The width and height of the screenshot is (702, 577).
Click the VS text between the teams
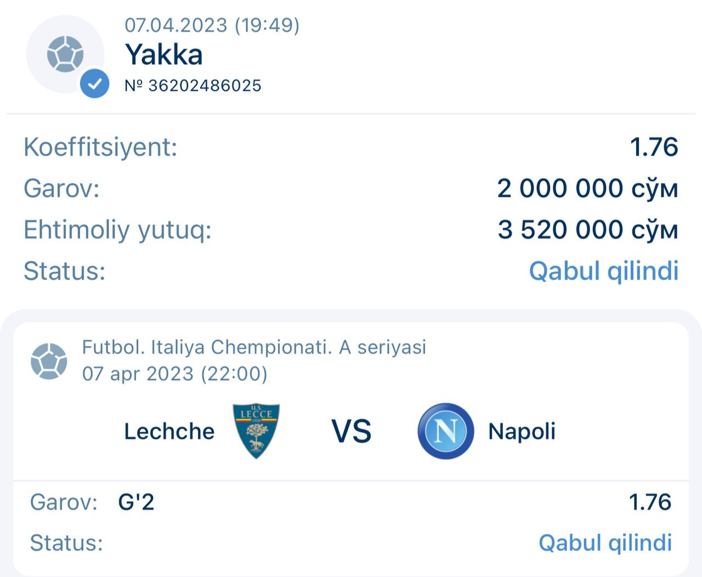click(352, 432)
